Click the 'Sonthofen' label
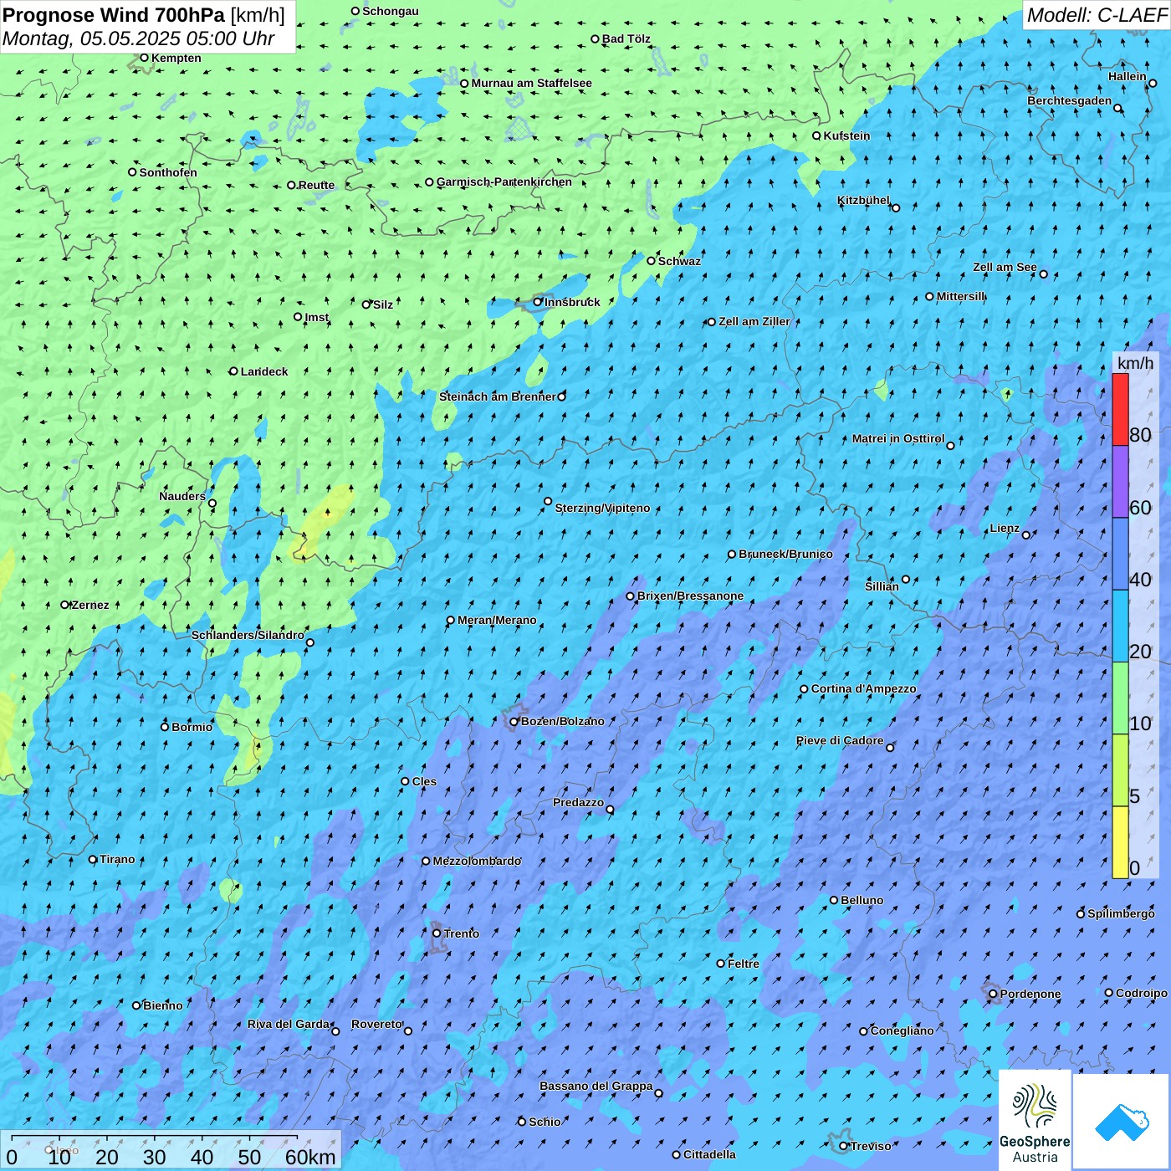 [x=168, y=172]
